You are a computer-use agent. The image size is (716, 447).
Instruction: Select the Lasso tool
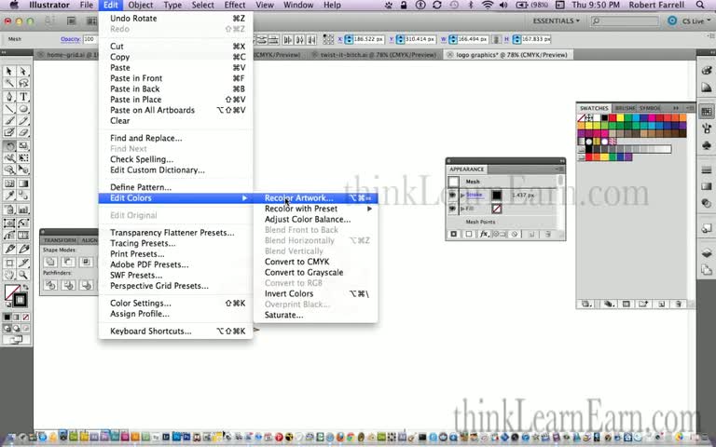coord(23,83)
